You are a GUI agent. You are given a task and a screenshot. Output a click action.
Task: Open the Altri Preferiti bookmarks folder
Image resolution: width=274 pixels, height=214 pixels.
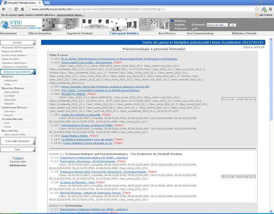(x=264, y=15)
